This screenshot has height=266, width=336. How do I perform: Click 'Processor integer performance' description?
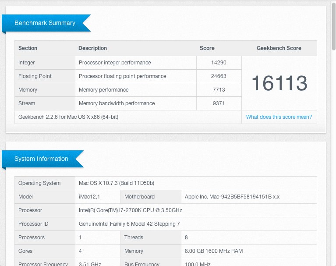coord(115,63)
